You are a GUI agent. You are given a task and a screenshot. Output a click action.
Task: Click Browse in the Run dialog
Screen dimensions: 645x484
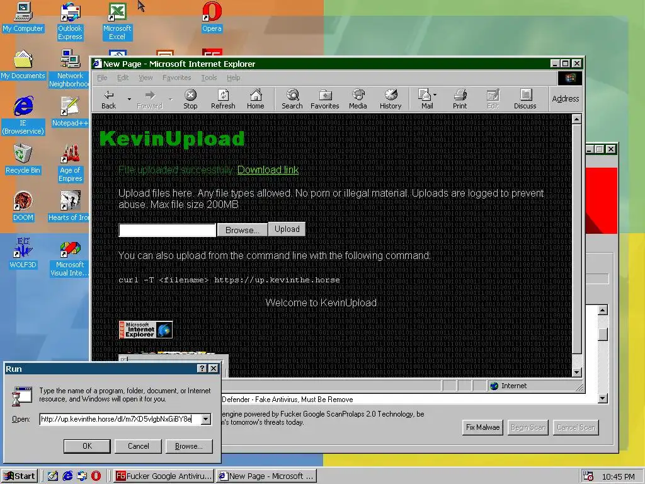coord(189,446)
